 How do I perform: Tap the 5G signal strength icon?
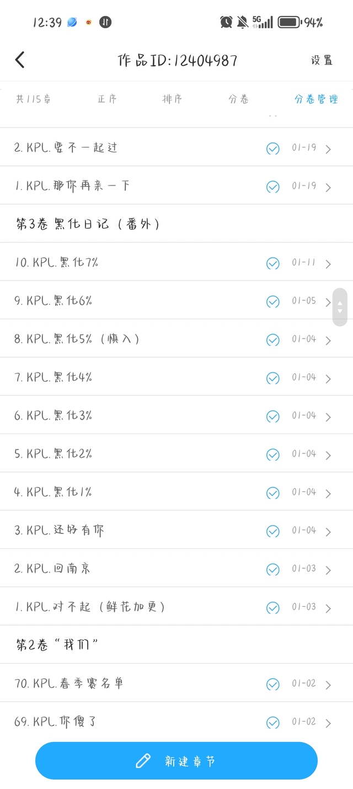(263, 22)
